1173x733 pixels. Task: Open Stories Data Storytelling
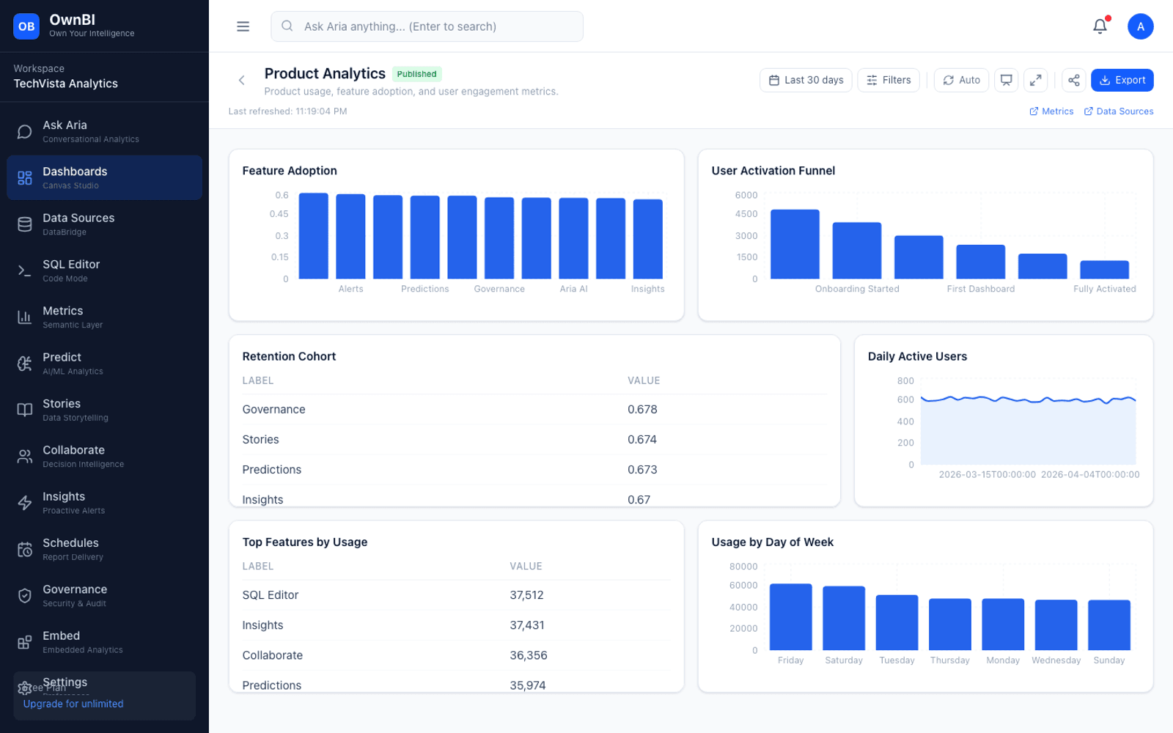104,410
